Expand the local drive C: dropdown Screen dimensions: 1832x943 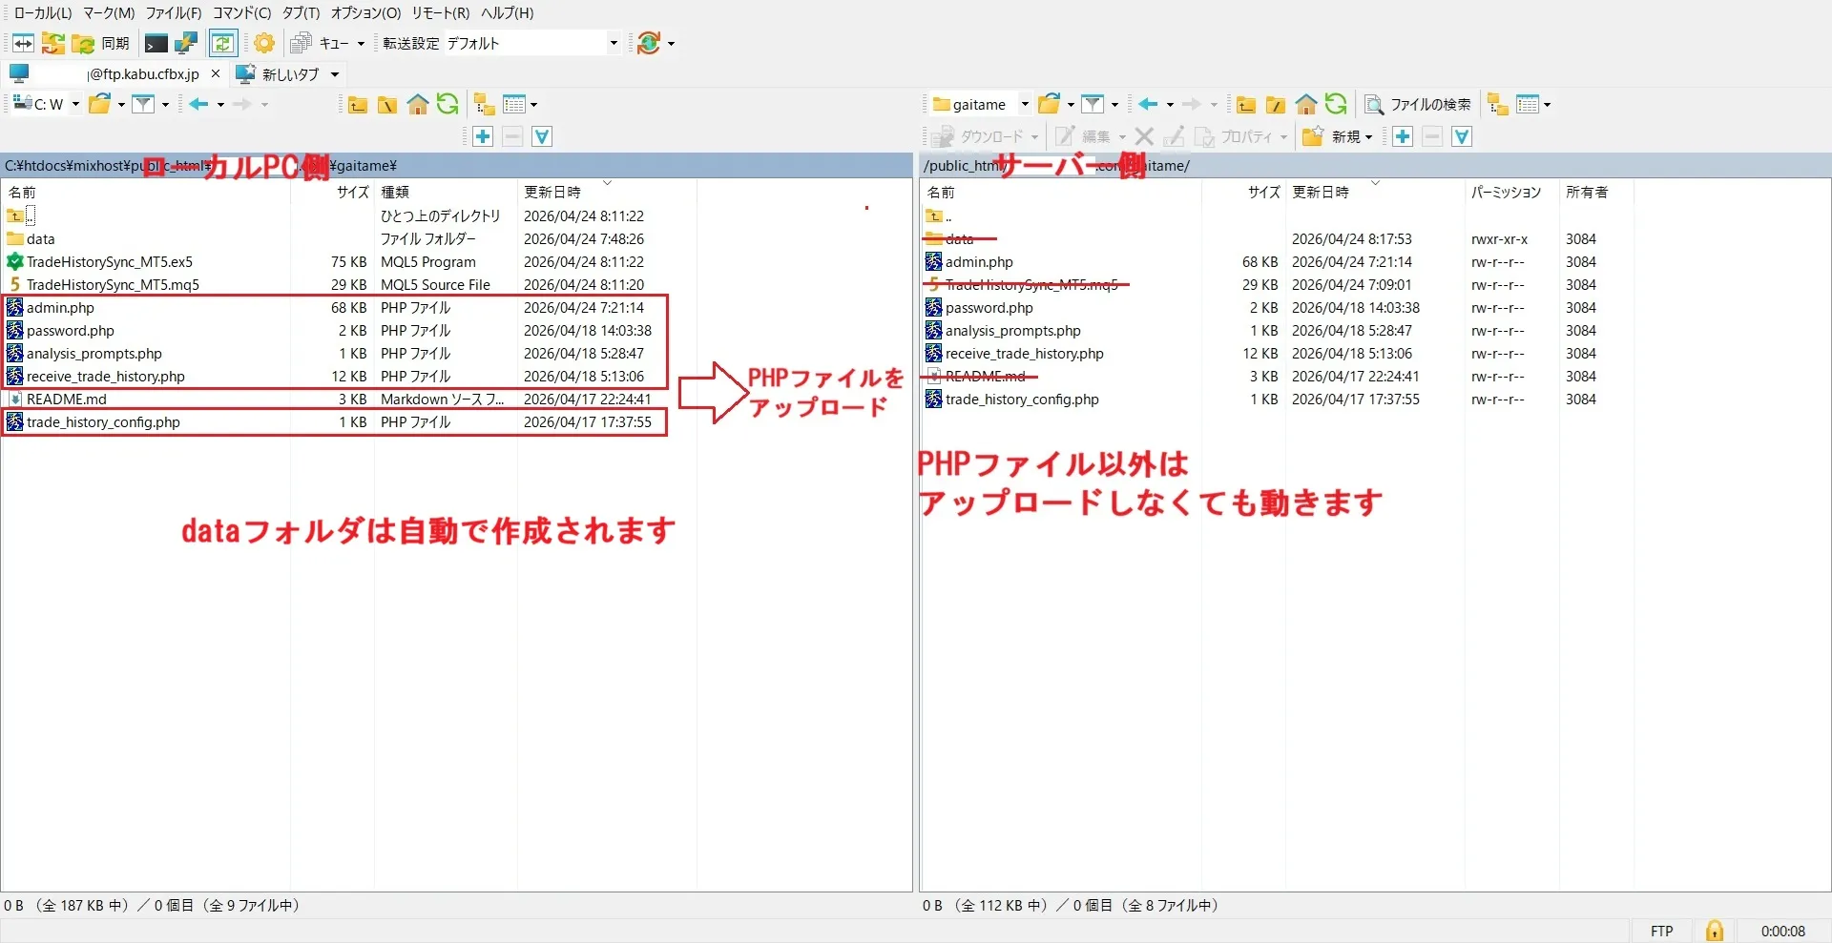tap(75, 105)
